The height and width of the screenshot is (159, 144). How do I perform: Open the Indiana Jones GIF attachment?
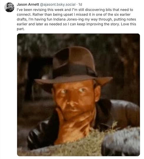(x=79, y=95)
